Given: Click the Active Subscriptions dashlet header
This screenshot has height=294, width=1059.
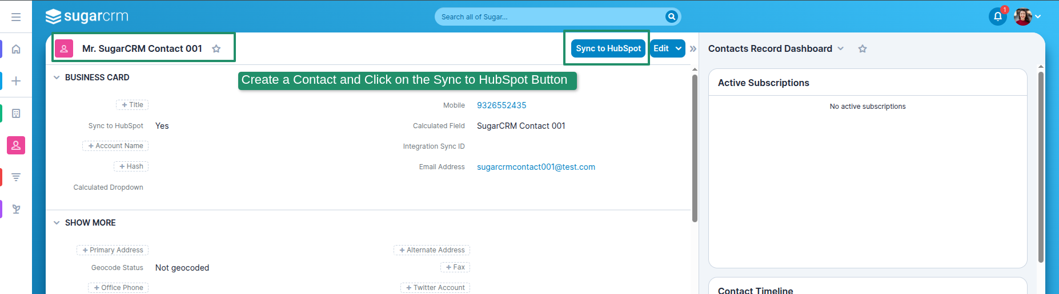Looking at the screenshot, I should 763,83.
